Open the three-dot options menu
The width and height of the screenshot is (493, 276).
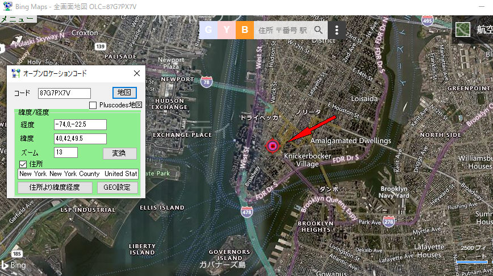point(337,30)
